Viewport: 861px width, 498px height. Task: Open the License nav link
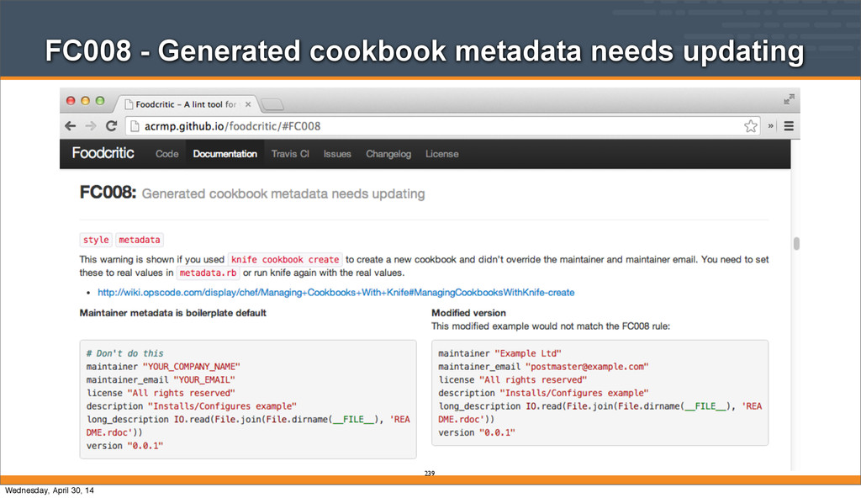pos(441,154)
